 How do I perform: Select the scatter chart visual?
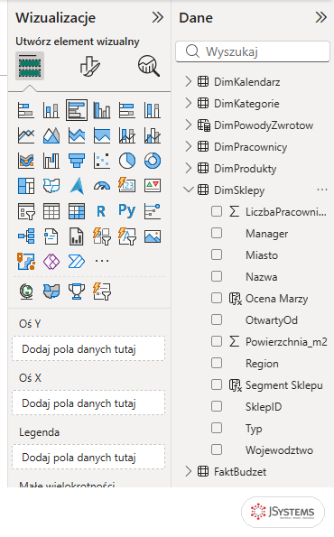pyautogui.click(x=102, y=161)
